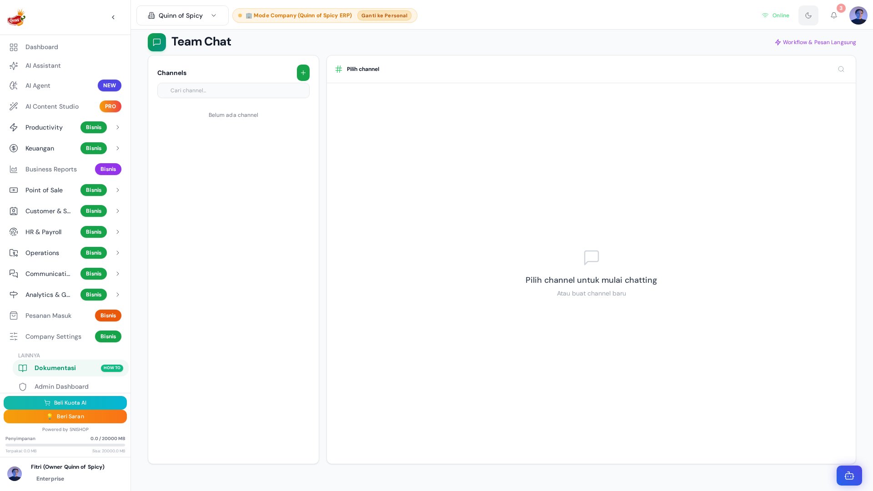Image resolution: width=873 pixels, height=491 pixels.
Task: Click the Business Reports chart icon
Action: pyautogui.click(x=14, y=169)
